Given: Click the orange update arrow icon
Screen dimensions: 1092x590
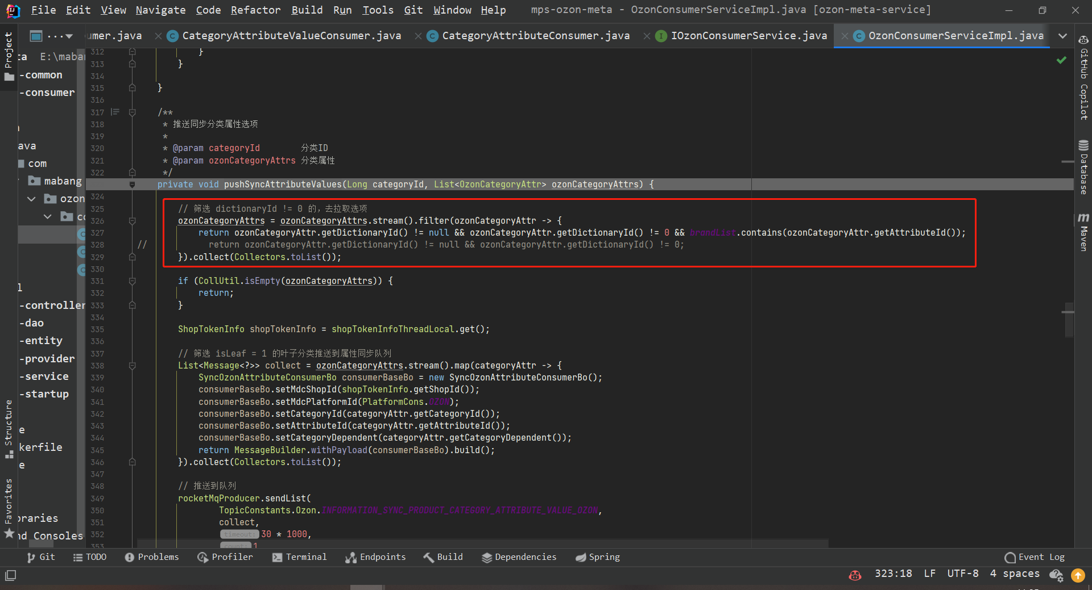Looking at the screenshot, I should click(1078, 575).
